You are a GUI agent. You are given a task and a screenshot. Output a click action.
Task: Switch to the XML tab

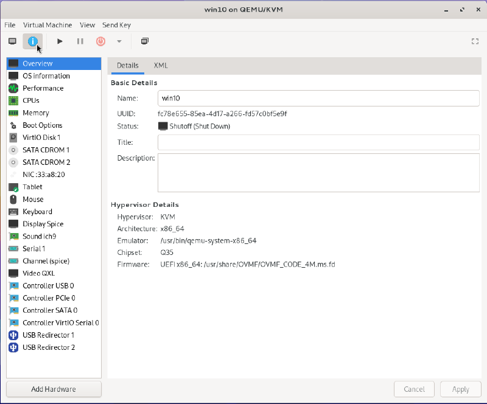point(161,66)
